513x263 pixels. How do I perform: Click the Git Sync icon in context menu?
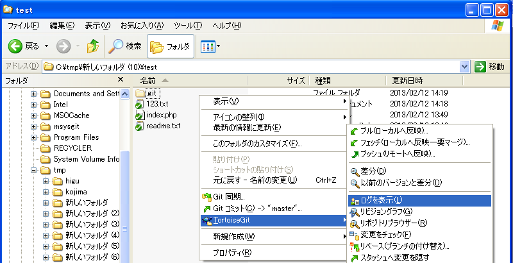[206, 197]
